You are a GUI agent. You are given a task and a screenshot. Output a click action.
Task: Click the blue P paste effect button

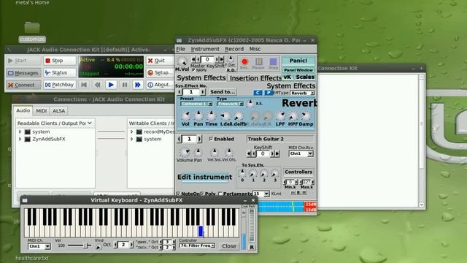[269, 93]
